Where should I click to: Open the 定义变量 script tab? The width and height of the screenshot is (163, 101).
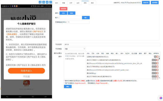pyautogui.click(x=134, y=53)
